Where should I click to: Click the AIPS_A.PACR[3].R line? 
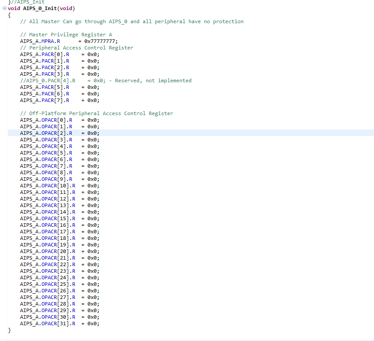point(59,74)
